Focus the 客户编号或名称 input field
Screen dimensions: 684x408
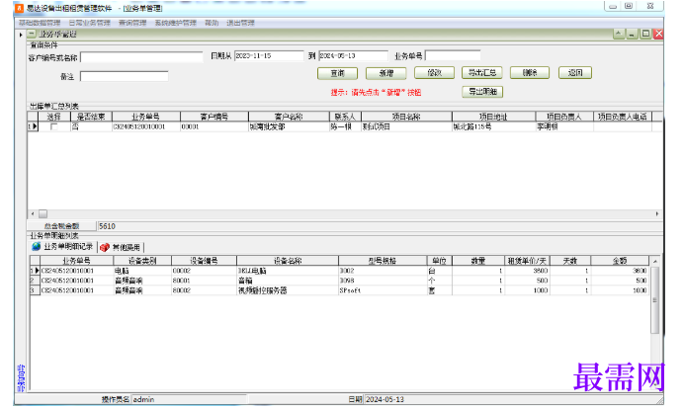tap(141, 57)
